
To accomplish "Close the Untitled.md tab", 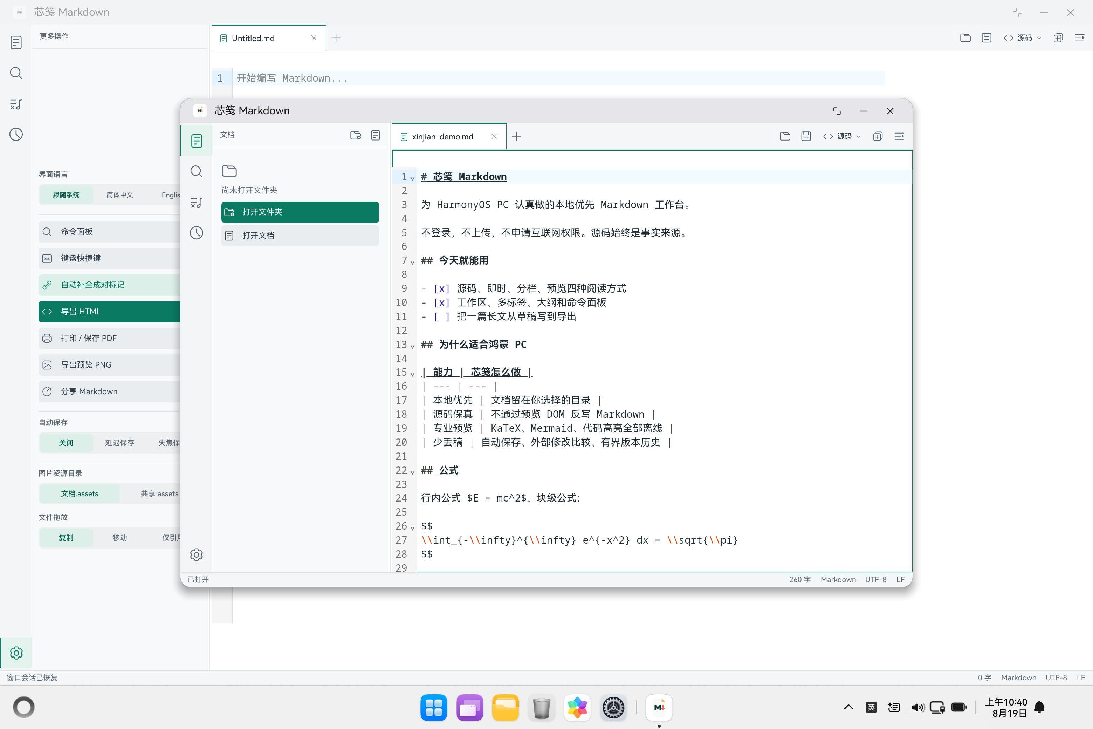I will click(x=314, y=38).
